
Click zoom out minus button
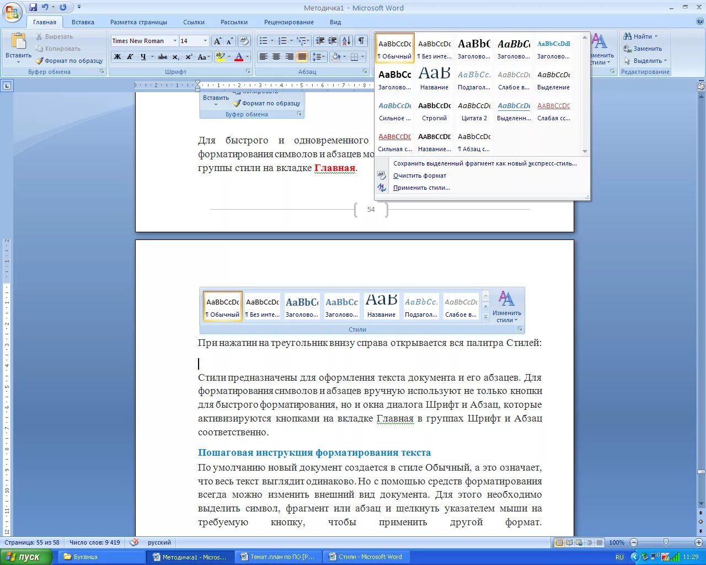tap(634, 542)
